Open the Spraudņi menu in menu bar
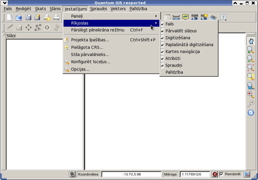The width and height of the screenshot is (258, 180). click(x=98, y=9)
